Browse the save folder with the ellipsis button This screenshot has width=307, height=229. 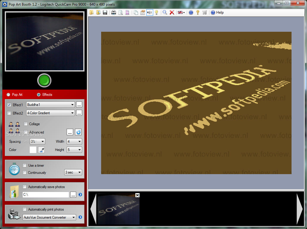[x=73, y=195]
